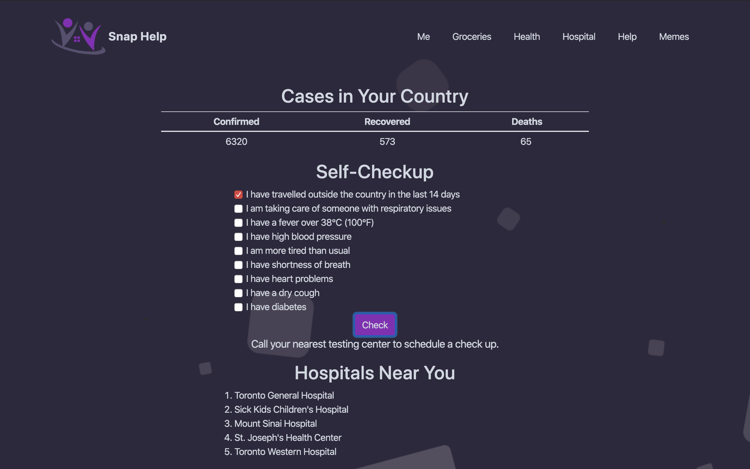
Task: Visit the Memes page
Action: tap(674, 37)
